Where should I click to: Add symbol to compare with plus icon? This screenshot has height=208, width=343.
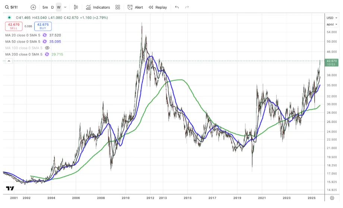click(33, 7)
